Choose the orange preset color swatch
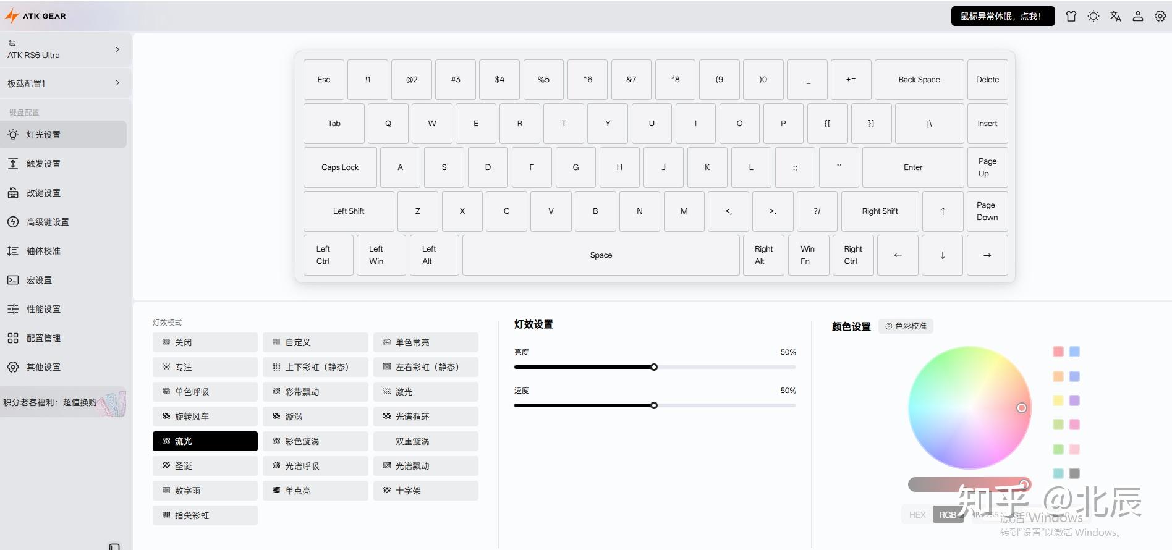Image resolution: width=1172 pixels, height=550 pixels. point(1058,376)
